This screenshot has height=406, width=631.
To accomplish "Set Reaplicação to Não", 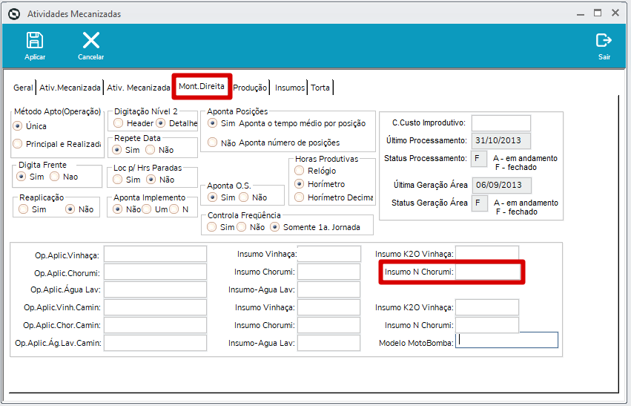I will [70, 209].
